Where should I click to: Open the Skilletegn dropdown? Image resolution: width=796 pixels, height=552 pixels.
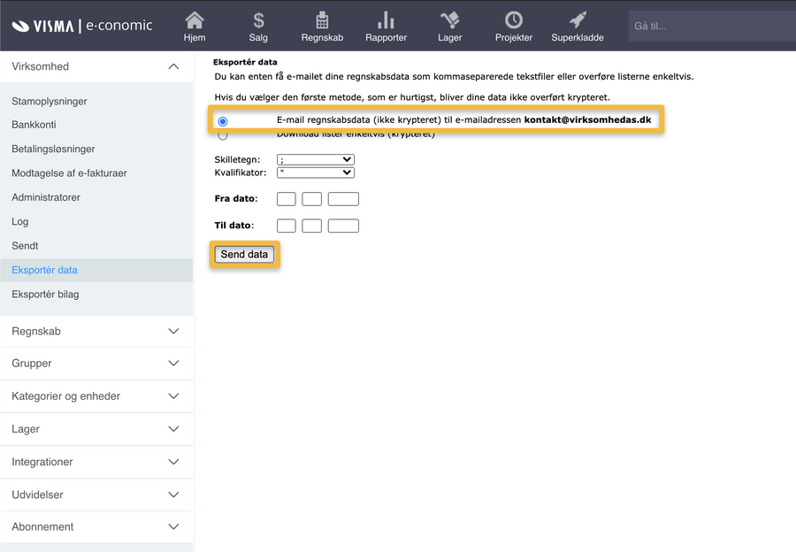(x=315, y=159)
